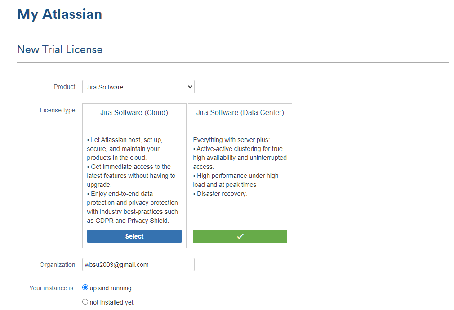Click the 'Your instance is:' label

point(52,288)
